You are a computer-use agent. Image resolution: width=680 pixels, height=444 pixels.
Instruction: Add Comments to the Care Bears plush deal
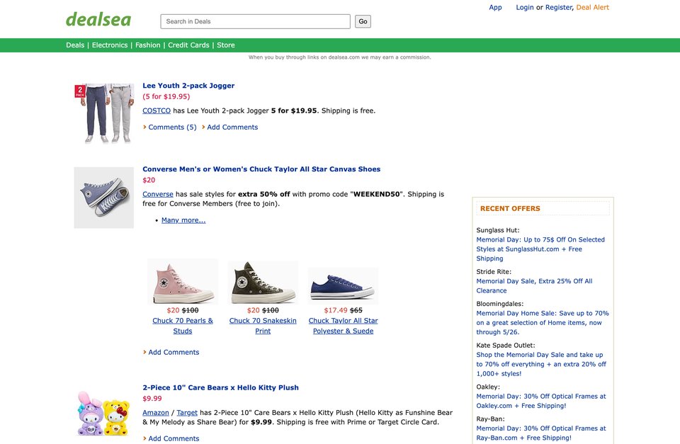[174, 438]
